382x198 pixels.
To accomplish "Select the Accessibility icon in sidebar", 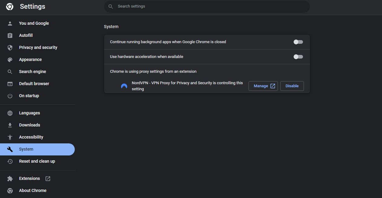I will point(10,137).
